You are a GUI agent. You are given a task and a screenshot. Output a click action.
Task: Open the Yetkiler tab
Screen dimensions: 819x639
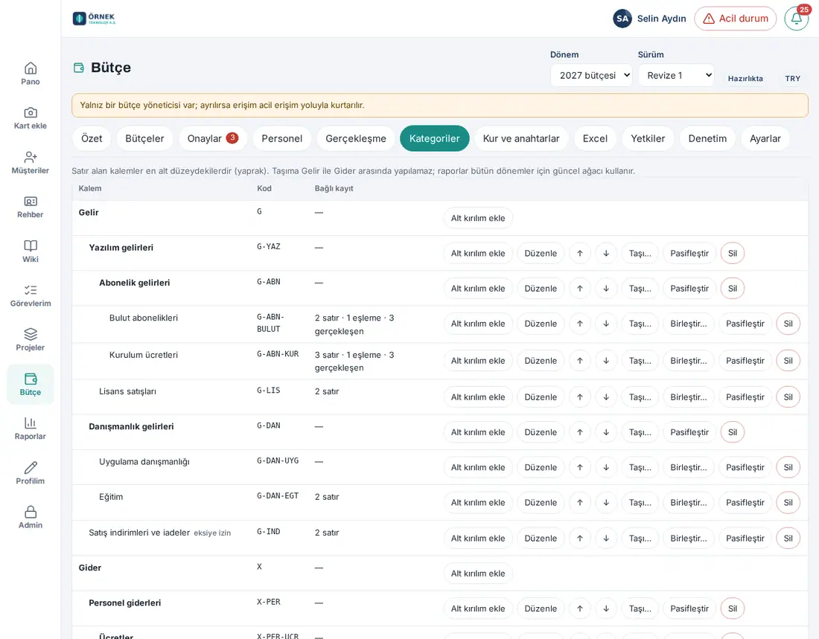click(x=648, y=138)
